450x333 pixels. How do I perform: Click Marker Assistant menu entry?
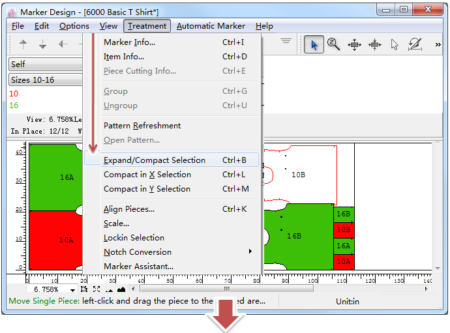[x=138, y=267]
